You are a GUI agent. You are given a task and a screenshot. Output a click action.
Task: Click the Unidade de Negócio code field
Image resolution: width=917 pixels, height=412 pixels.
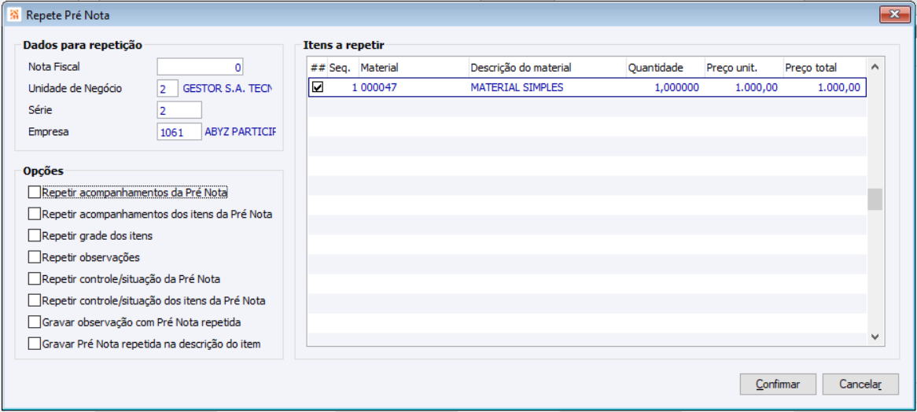(x=168, y=89)
